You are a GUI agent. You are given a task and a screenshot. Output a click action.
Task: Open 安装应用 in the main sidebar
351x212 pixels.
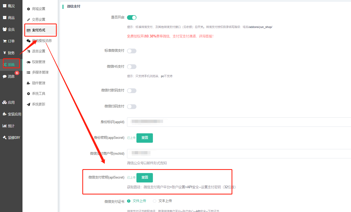(x=15, y=114)
